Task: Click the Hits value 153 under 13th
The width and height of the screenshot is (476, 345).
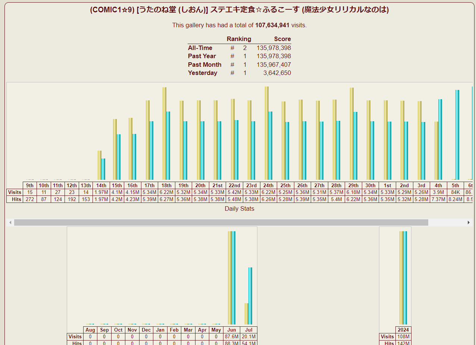Action: pos(86,199)
